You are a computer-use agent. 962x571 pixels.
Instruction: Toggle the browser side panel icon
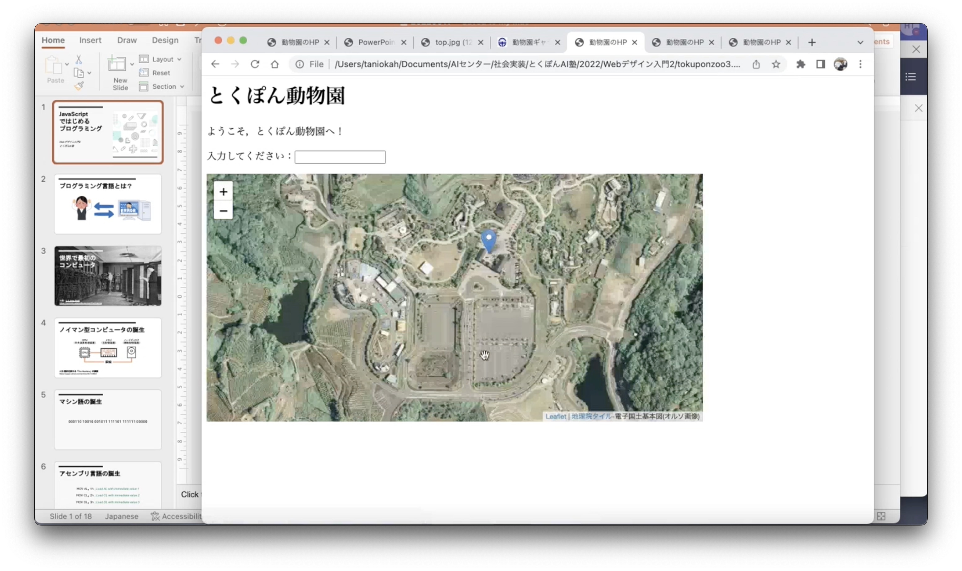pos(821,64)
